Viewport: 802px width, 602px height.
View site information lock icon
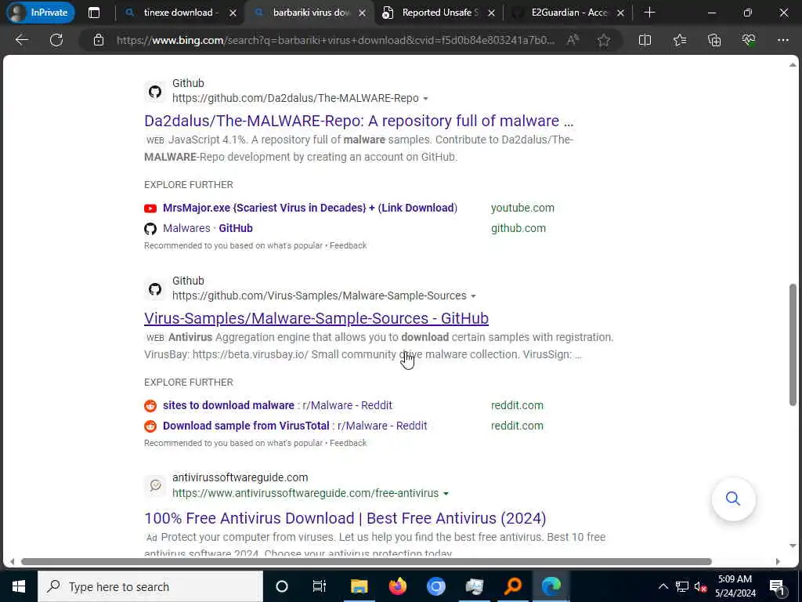pyautogui.click(x=99, y=40)
